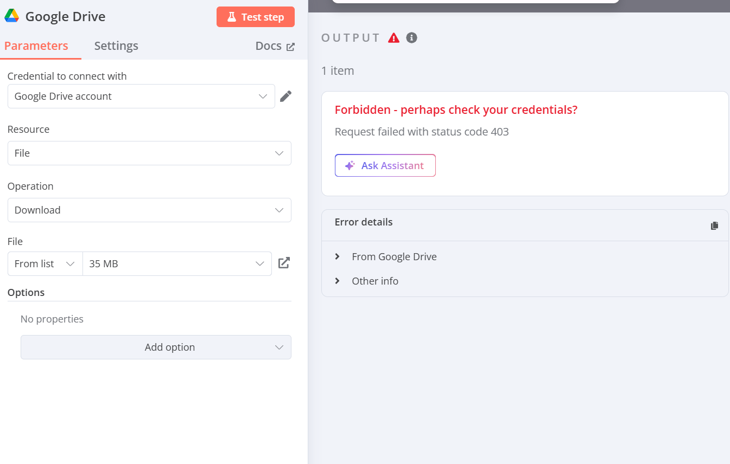Click the OUTPUT panel heading
Image resolution: width=730 pixels, height=464 pixels.
point(351,37)
